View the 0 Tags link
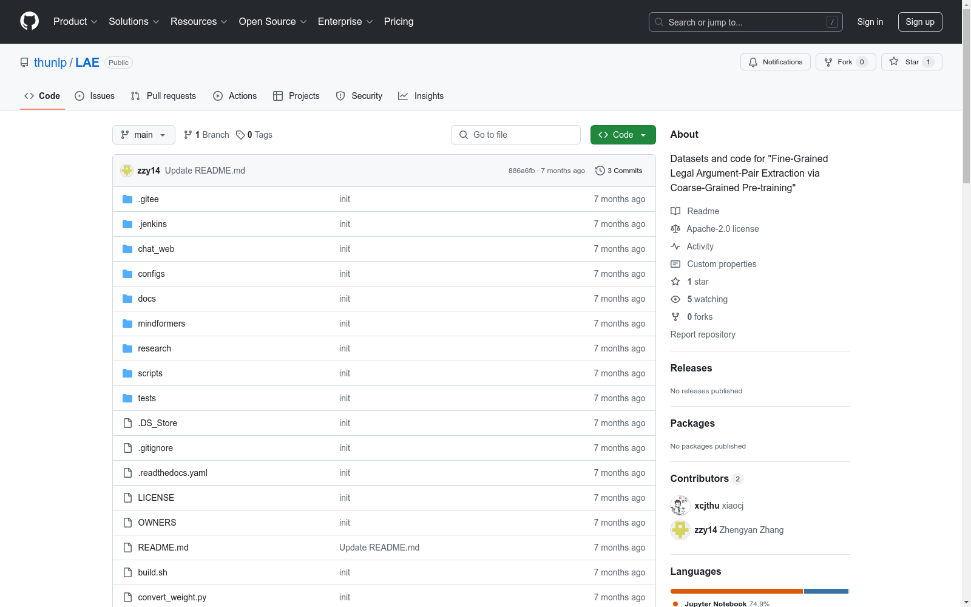Image resolution: width=971 pixels, height=607 pixels. point(254,135)
